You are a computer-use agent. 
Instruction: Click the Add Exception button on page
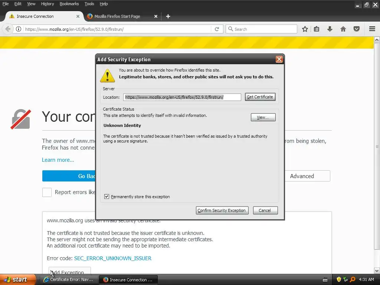click(x=69, y=271)
